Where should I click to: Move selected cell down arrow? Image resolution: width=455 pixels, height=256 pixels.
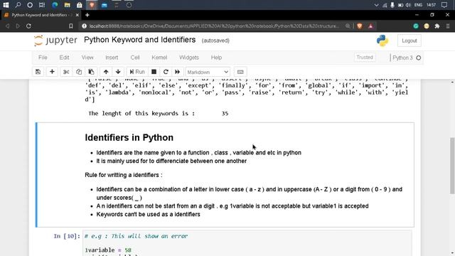coord(118,72)
